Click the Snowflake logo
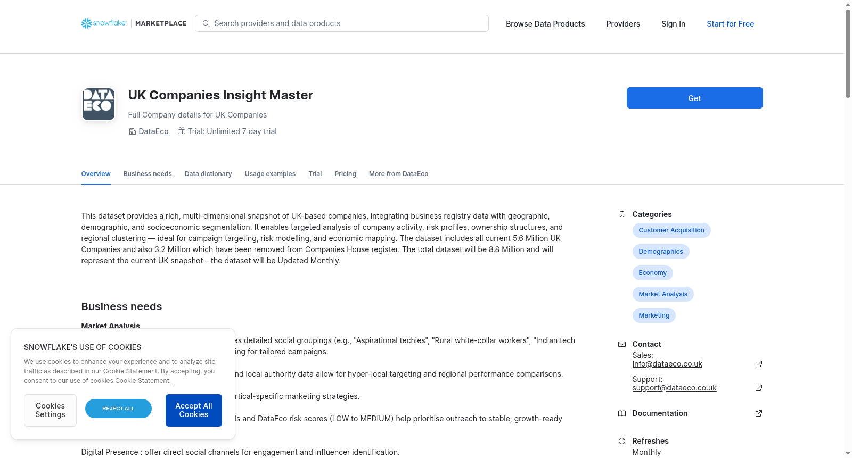This screenshot has height=458, width=852. point(104,23)
